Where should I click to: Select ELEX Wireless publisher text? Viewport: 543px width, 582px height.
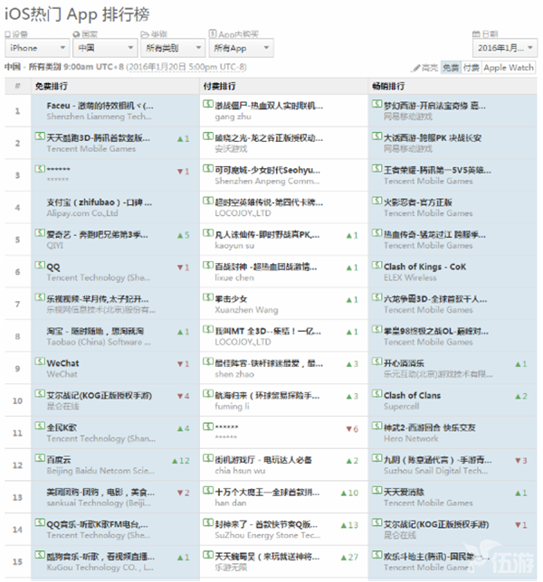coord(410,277)
